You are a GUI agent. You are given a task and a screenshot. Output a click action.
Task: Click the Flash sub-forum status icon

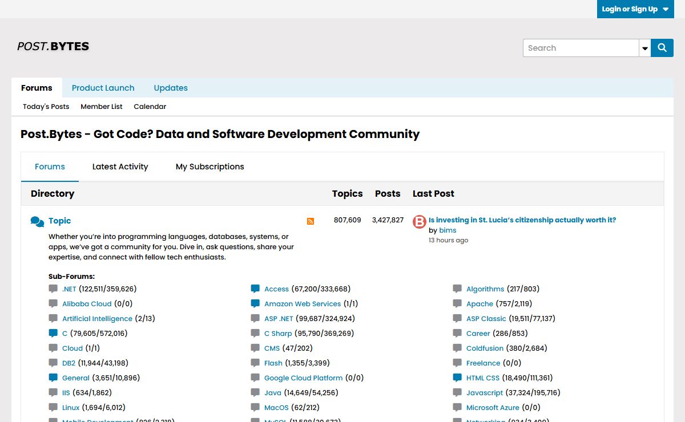[255, 363]
